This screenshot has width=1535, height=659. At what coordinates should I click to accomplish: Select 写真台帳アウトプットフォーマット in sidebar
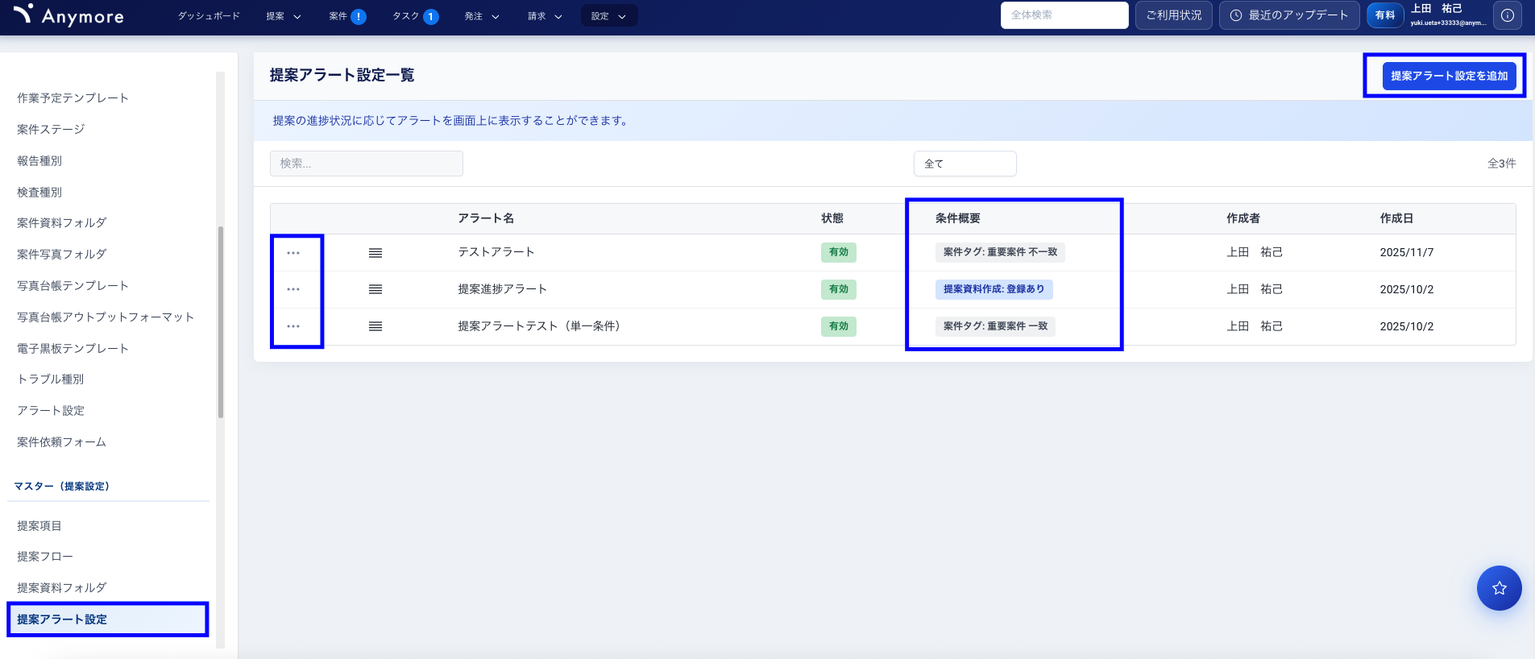(106, 317)
